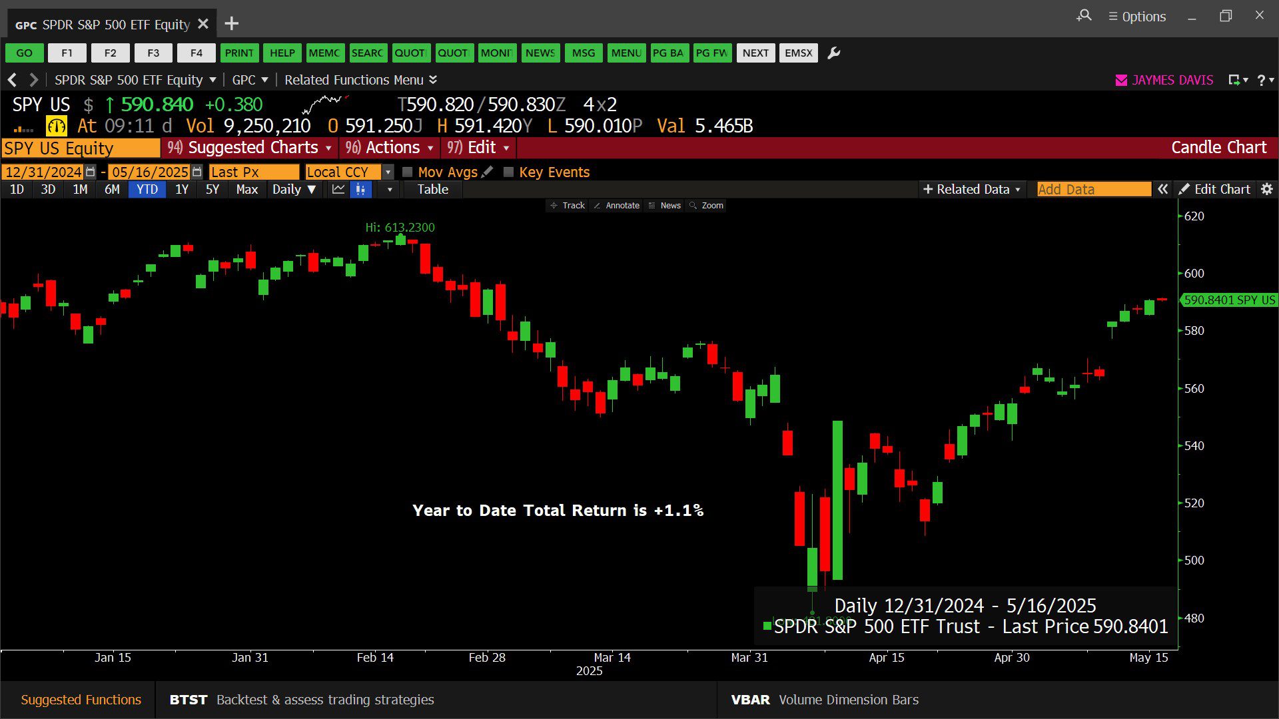Open the export/share screen icon
The width and height of the screenshot is (1279, 719).
[1238, 80]
